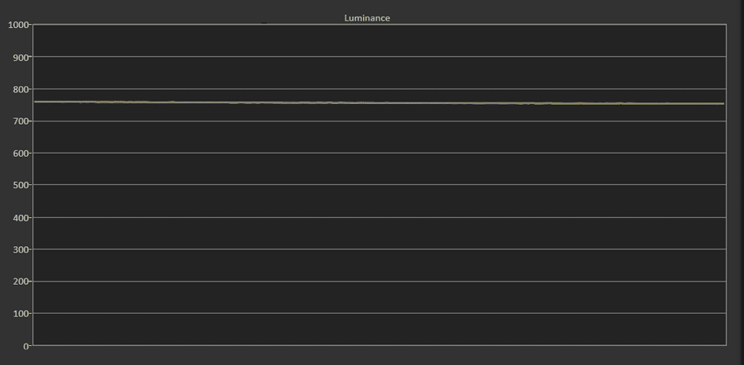Select the 1000 y-axis label

[x=18, y=25]
